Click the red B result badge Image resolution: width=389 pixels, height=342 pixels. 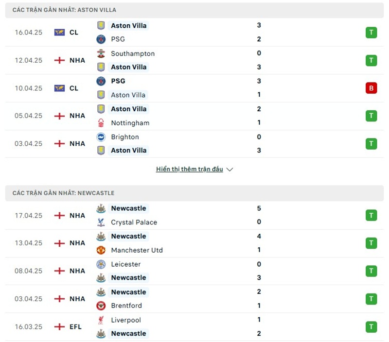tap(371, 88)
